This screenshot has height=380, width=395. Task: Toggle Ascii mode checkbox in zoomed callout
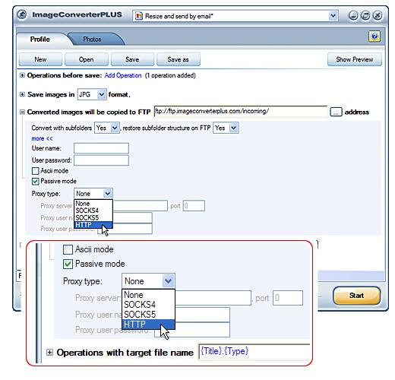tap(68, 249)
